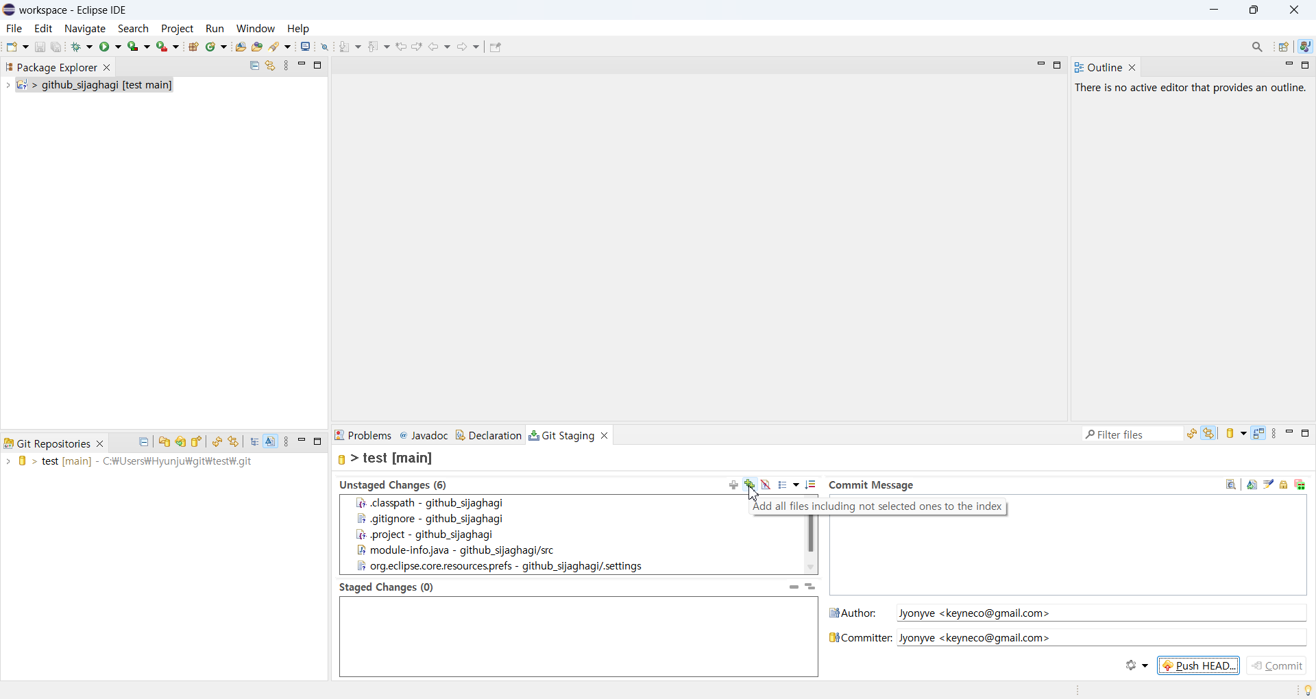Switch to the Declaration tab
Viewport: 1316px width, 699px height.
(x=489, y=436)
